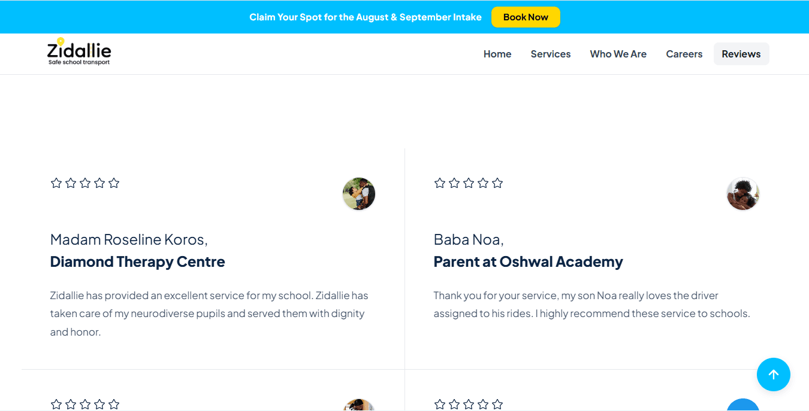Open the Home menu item
The height and width of the screenshot is (411, 809).
point(497,54)
